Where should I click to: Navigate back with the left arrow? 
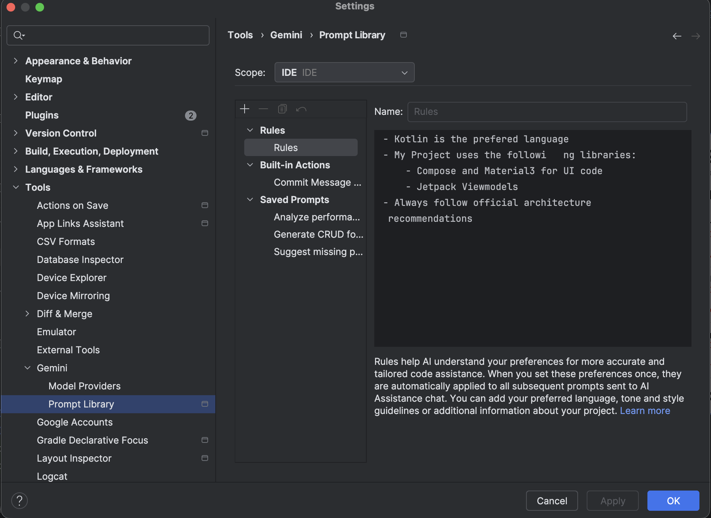tap(677, 36)
